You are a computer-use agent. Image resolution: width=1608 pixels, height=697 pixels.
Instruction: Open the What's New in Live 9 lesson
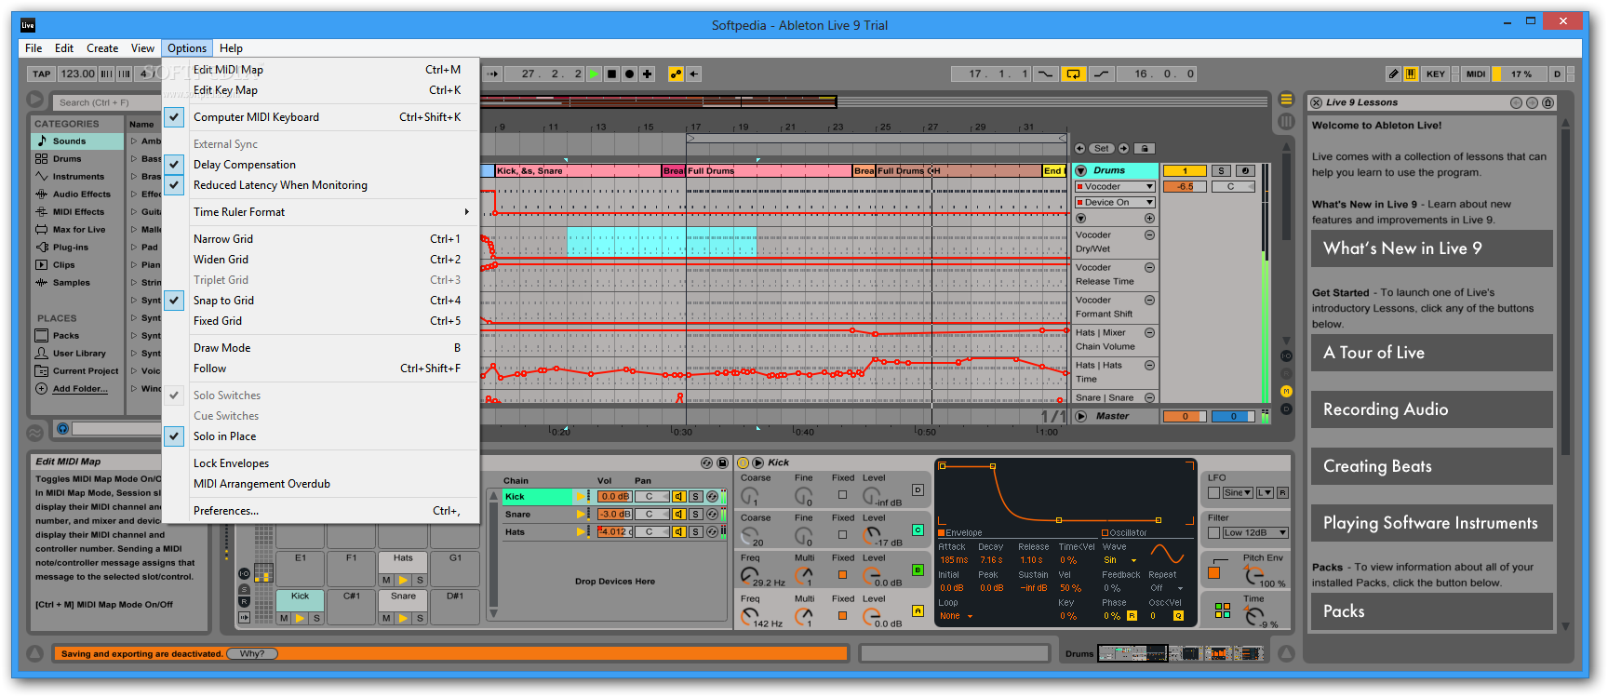1431,248
